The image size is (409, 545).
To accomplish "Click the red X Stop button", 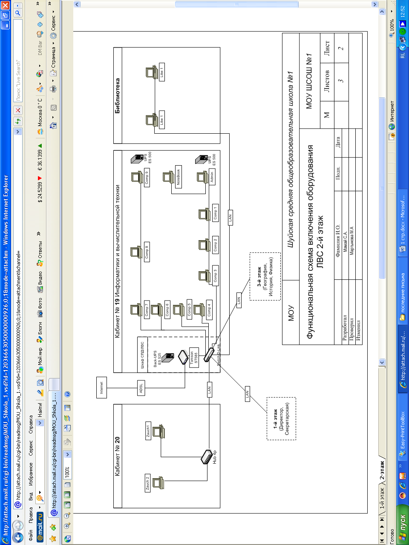I will point(18,110).
